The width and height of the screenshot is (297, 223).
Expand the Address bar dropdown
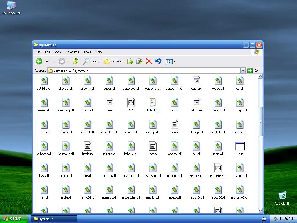[x=243, y=71]
